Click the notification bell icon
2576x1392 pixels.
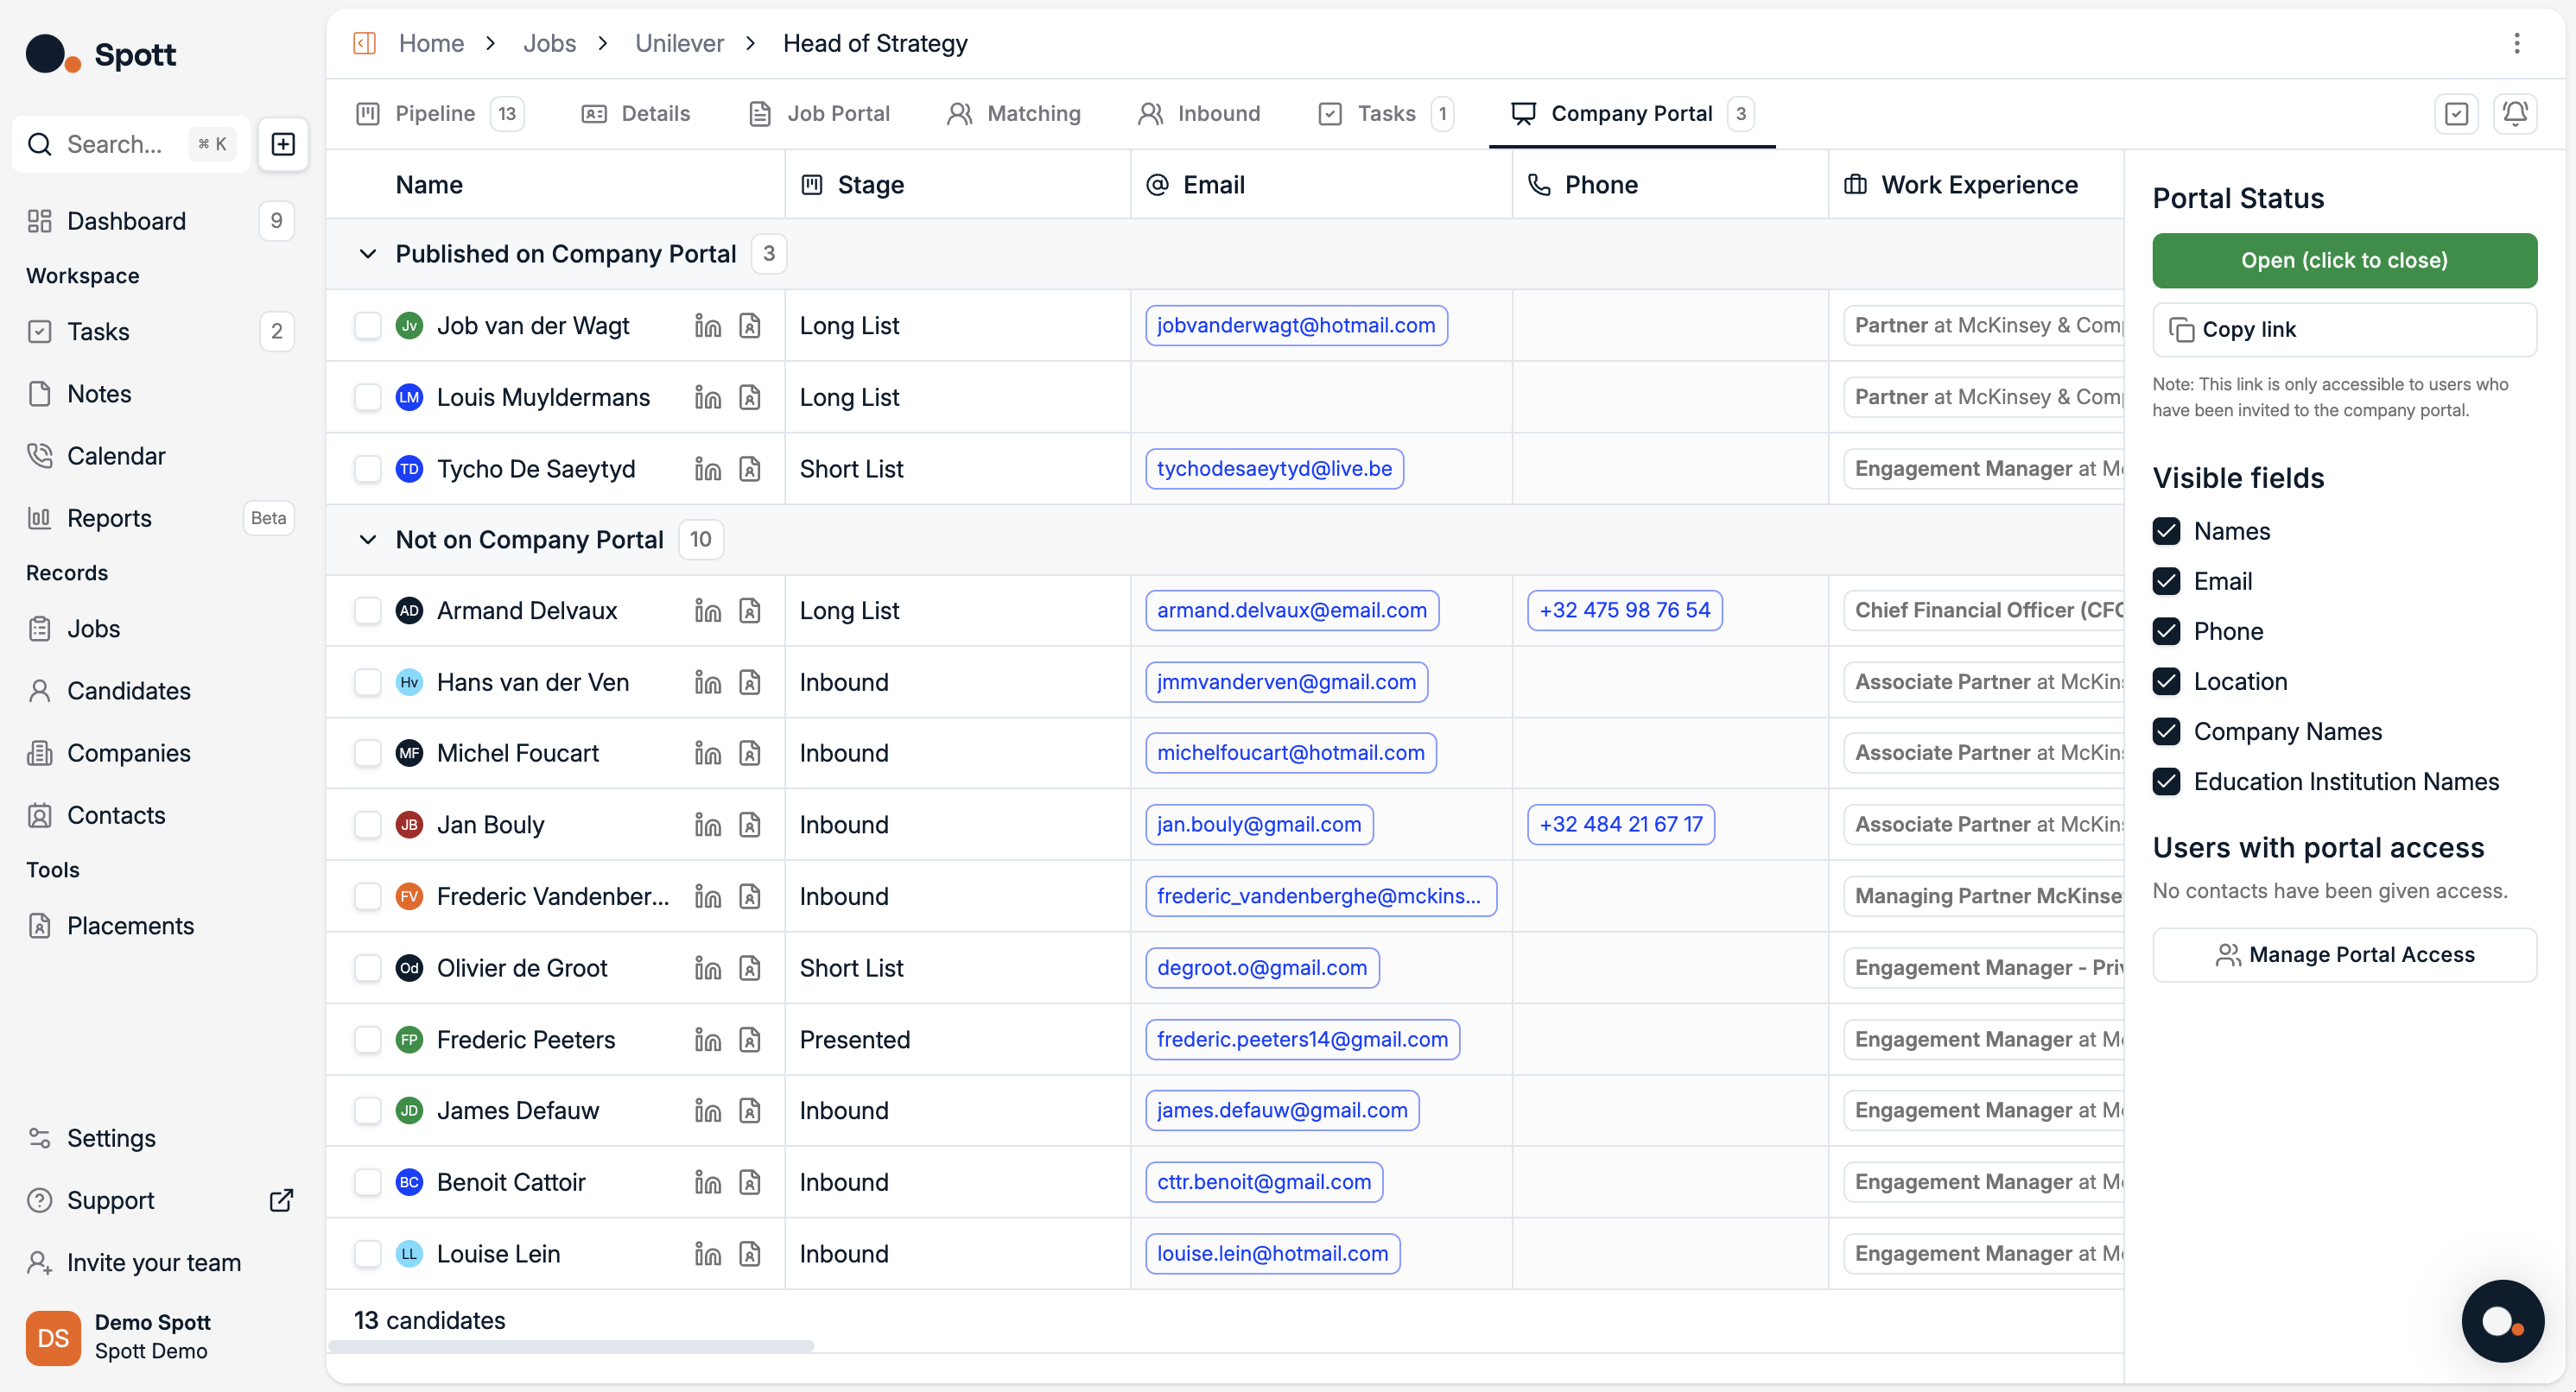tap(2515, 114)
